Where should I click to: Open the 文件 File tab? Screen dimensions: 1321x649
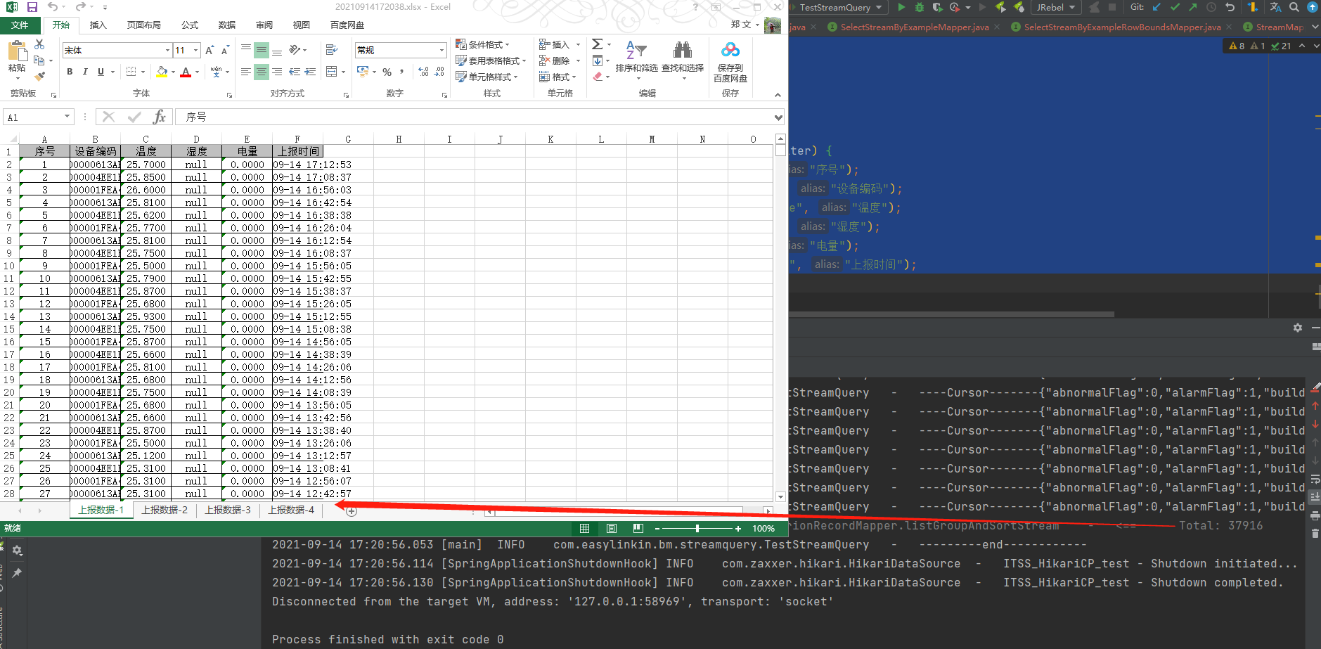point(20,25)
